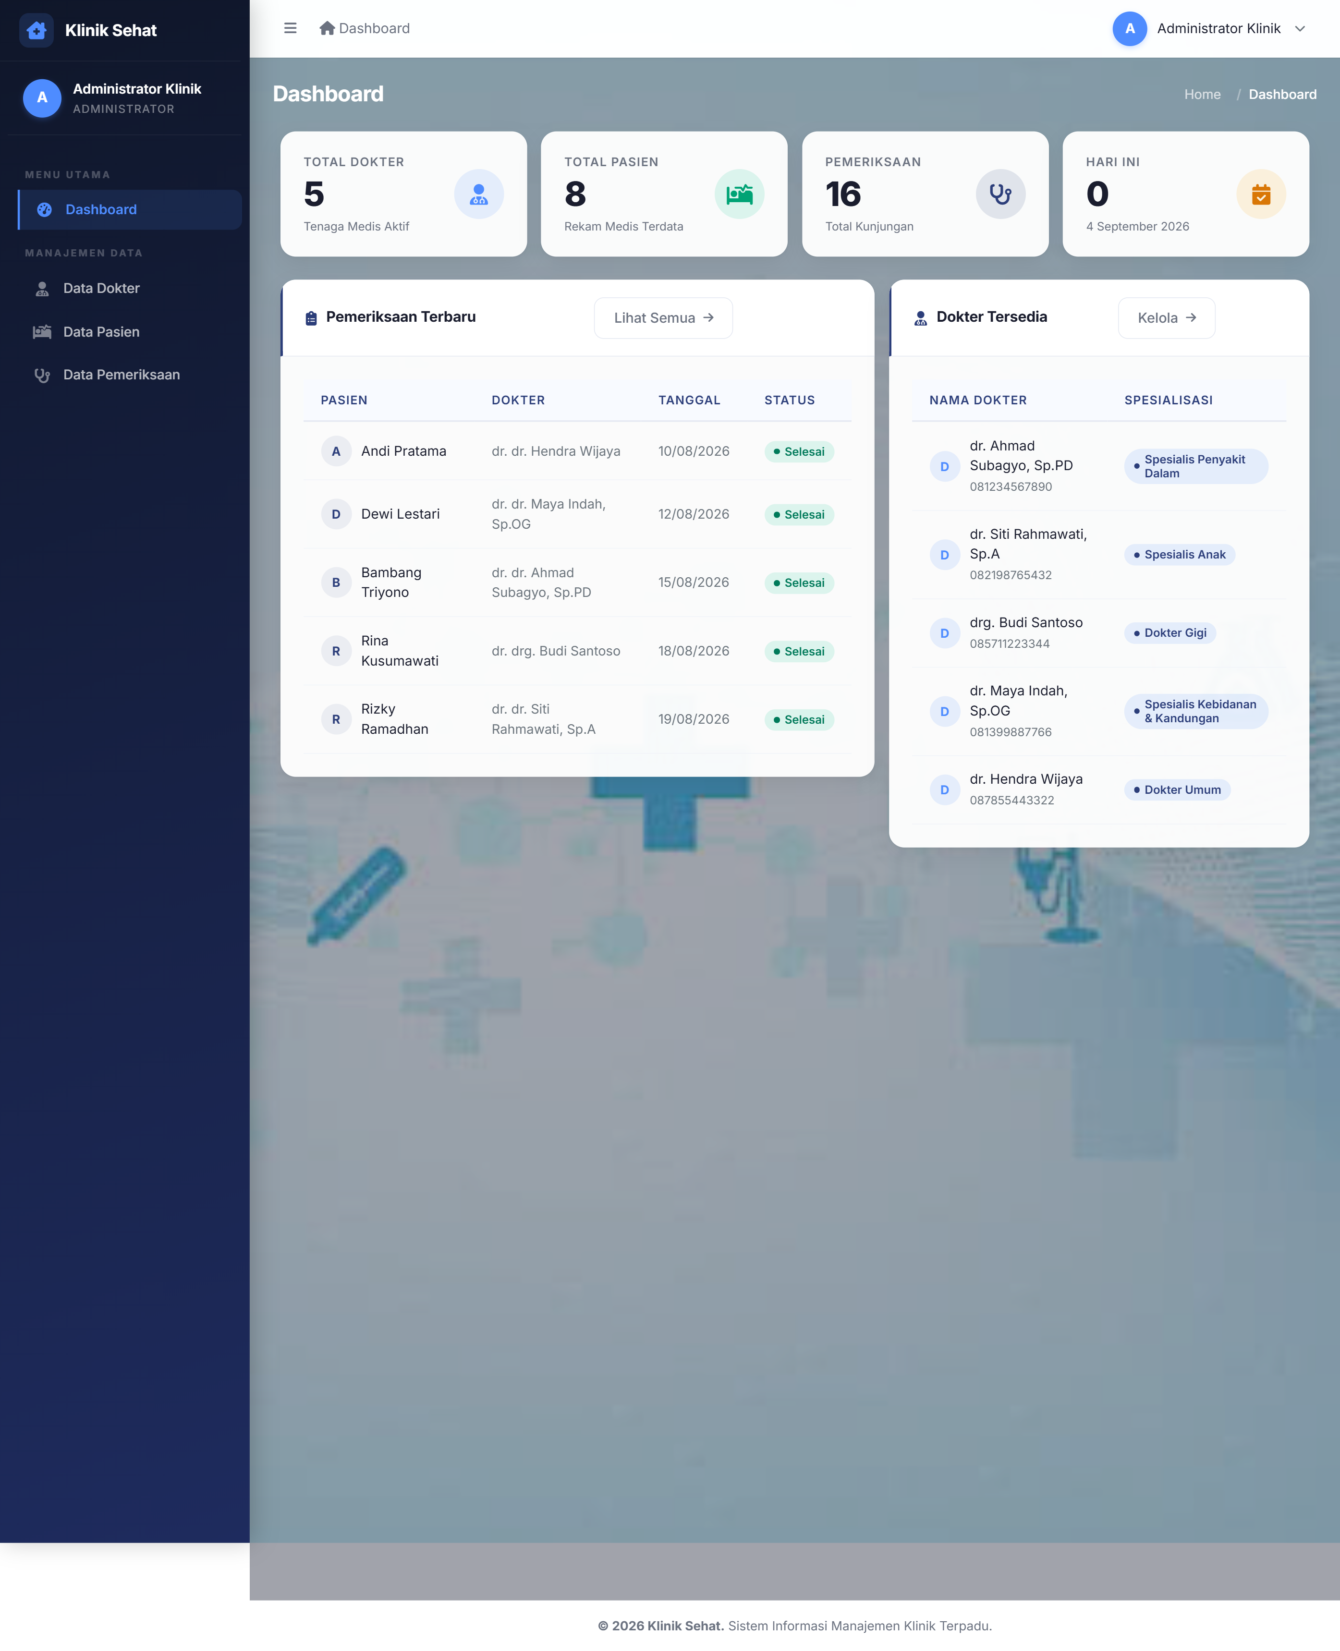
Task: Click the Kelola button
Action: pyautogui.click(x=1166, y=318)
